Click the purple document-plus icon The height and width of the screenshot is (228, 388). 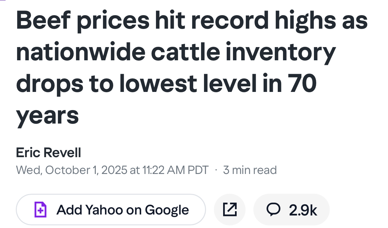[40, 210]
